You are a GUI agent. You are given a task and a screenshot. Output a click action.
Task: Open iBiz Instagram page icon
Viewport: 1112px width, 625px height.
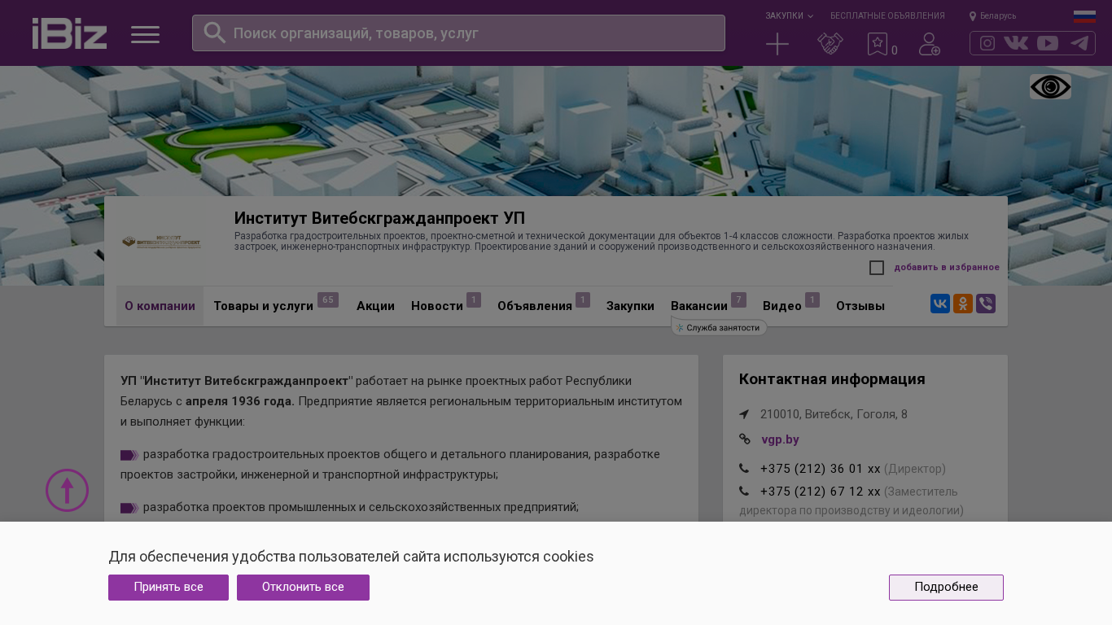pyautogui.click(x=987, y=43)
